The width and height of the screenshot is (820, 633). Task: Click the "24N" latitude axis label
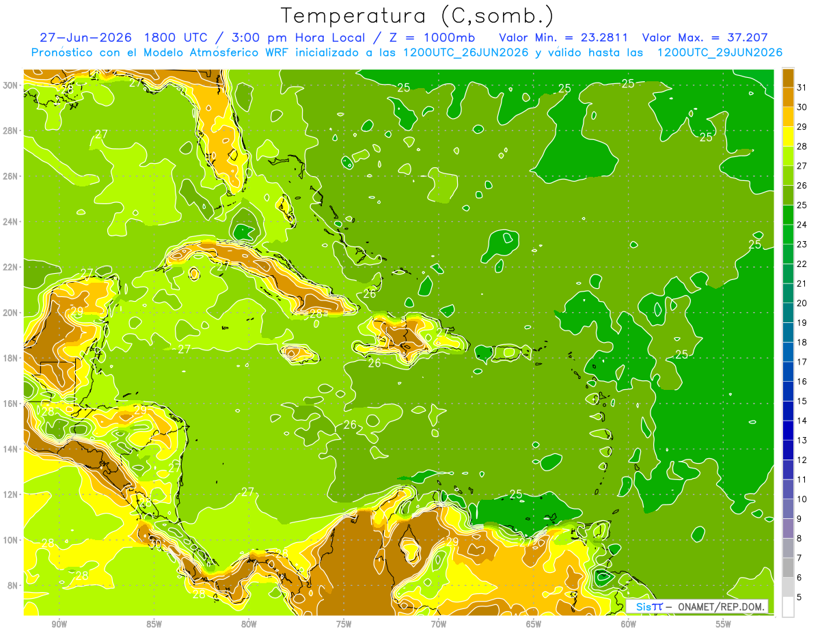tap(11, 222)
